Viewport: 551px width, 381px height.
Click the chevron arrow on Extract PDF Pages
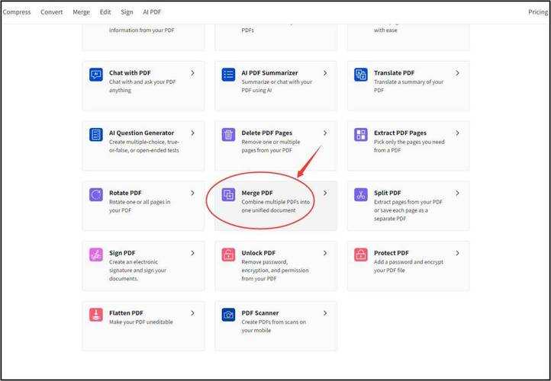457,133
